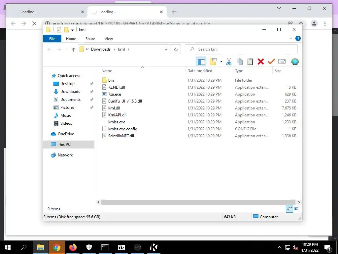
Task: Open Network in navigation pane
Action: point(65,155)
